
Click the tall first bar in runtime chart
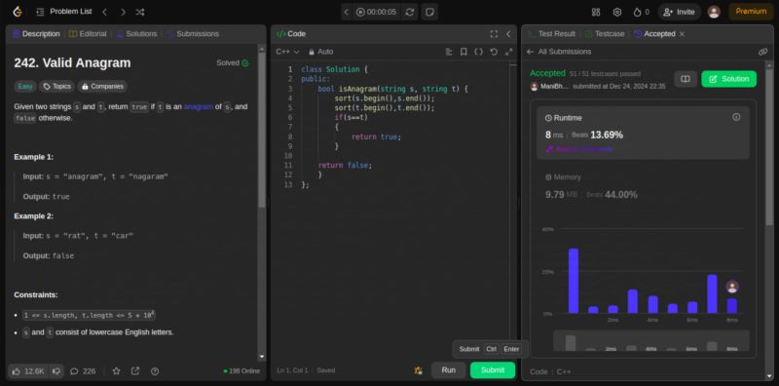(574, 281)
